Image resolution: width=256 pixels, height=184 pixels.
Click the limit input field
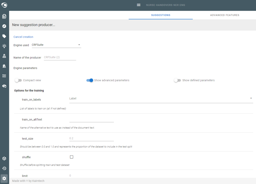click(91, 176)
